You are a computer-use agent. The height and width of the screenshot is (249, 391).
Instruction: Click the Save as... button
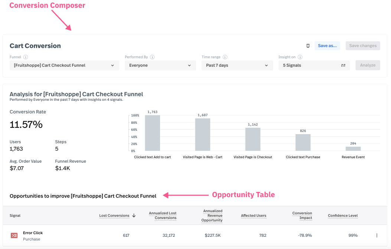327,46
